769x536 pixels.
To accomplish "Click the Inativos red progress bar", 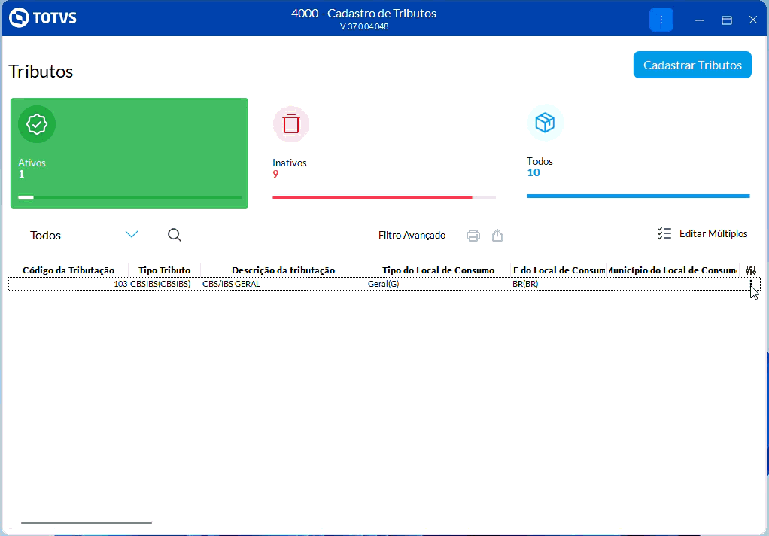I will (x=384, y=198).
